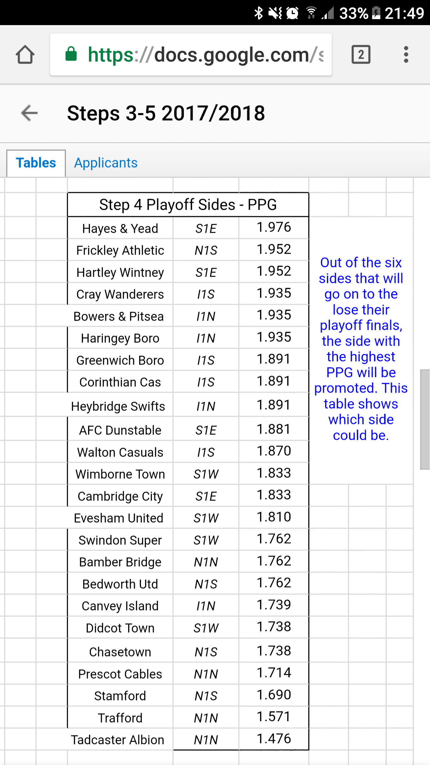Select the Cambridge City row name
Image resolution: width=430 pixels, height=765 pixels.
(120, 496)
